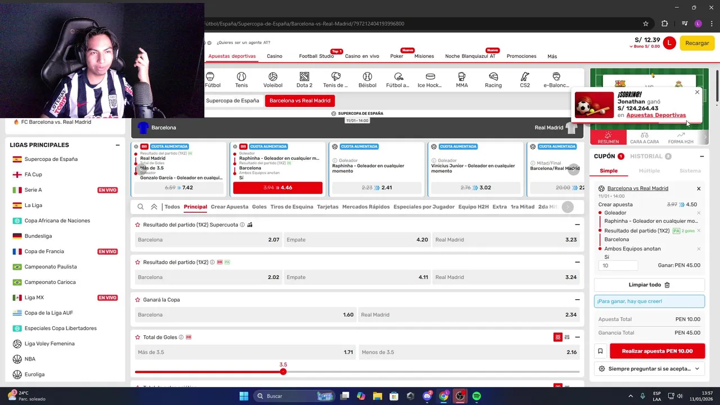This screenshot has width=720, height=405.
Task: Select Menos de 3.5 goals odds
Action: tap(469, 352)
